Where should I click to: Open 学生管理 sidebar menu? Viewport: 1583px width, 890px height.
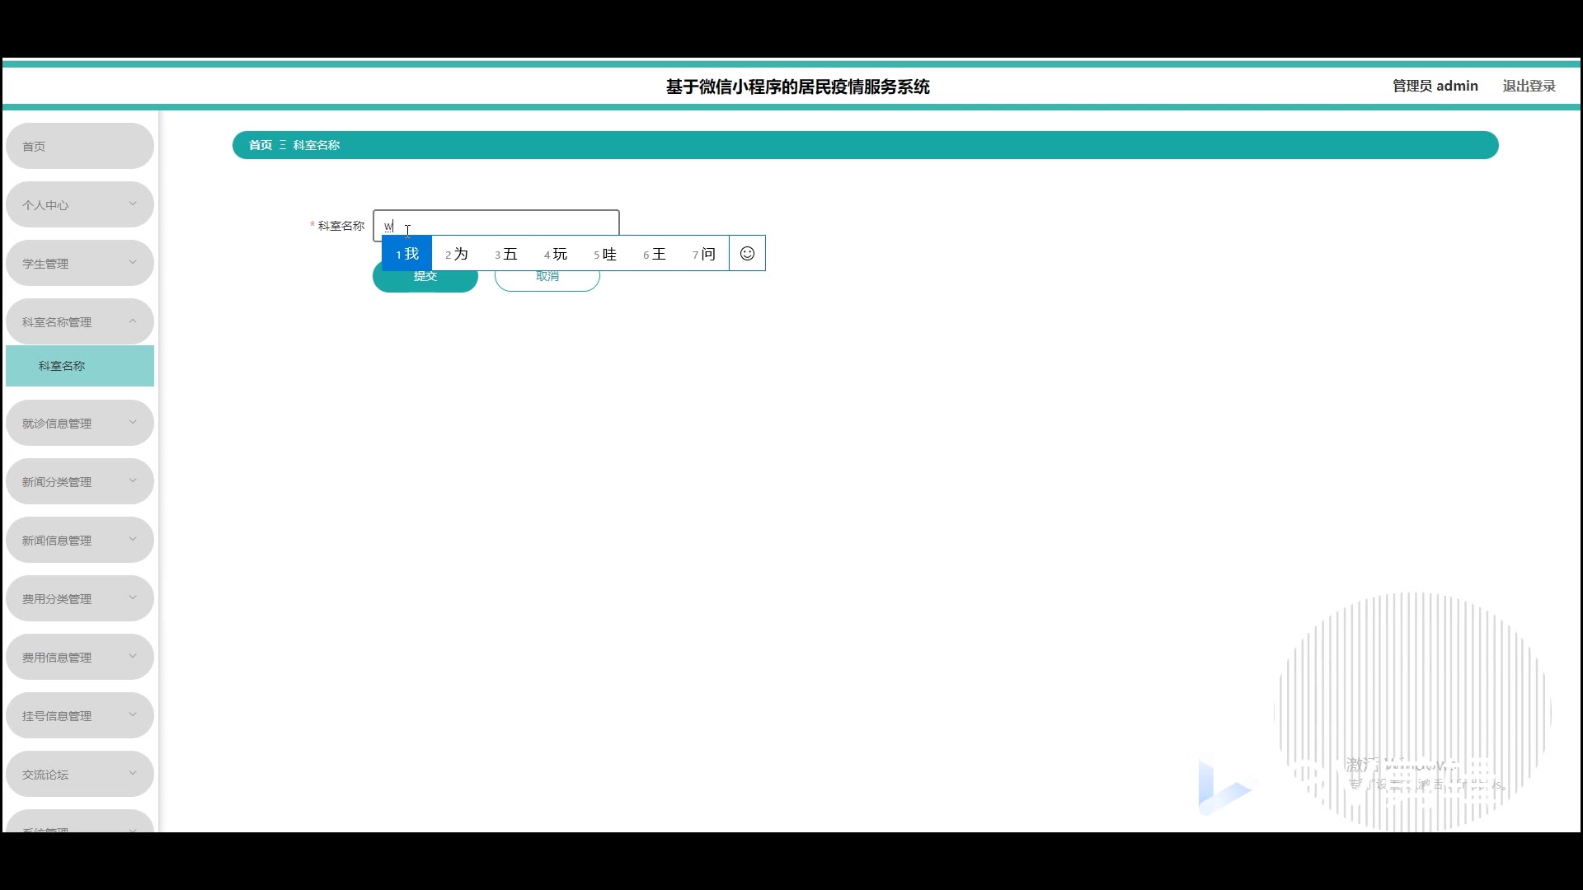[80, 263]
